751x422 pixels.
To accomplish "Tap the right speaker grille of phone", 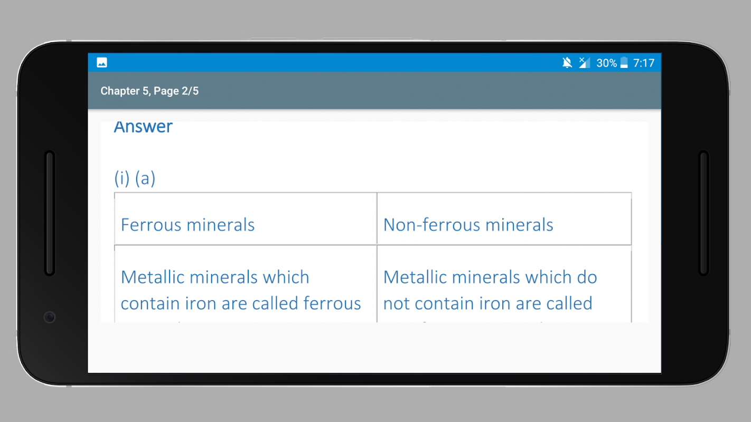I will pos(703,213).
